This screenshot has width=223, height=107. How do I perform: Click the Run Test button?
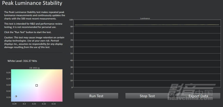tap(96, 96)
